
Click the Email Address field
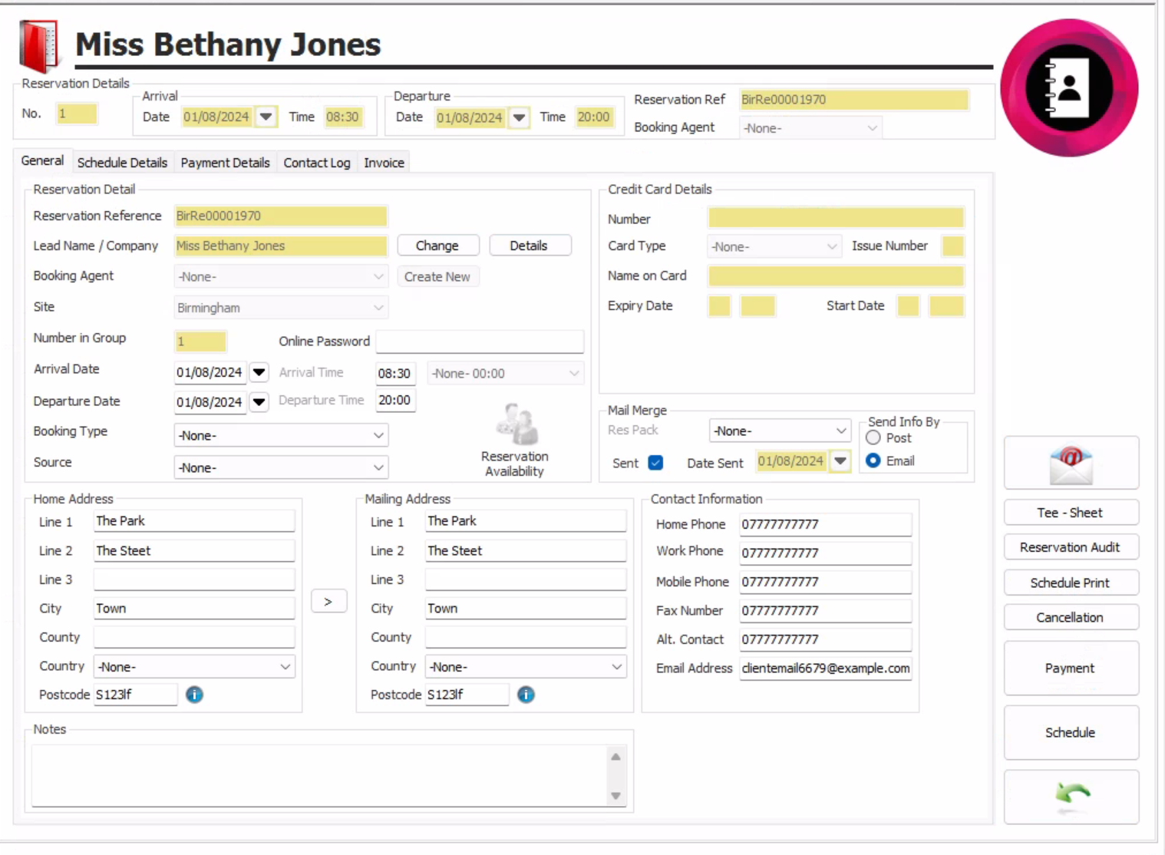click(826, 668)
